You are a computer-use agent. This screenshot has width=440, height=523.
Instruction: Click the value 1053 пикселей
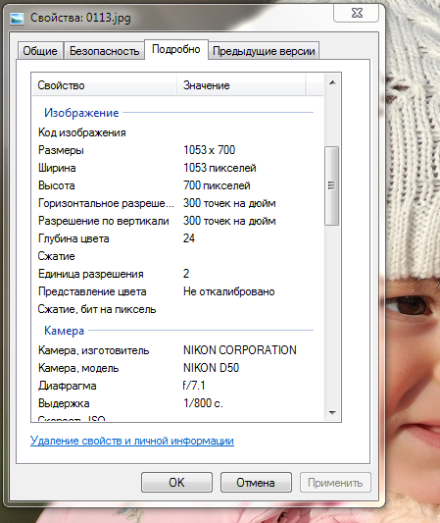[x=220, y=168]
